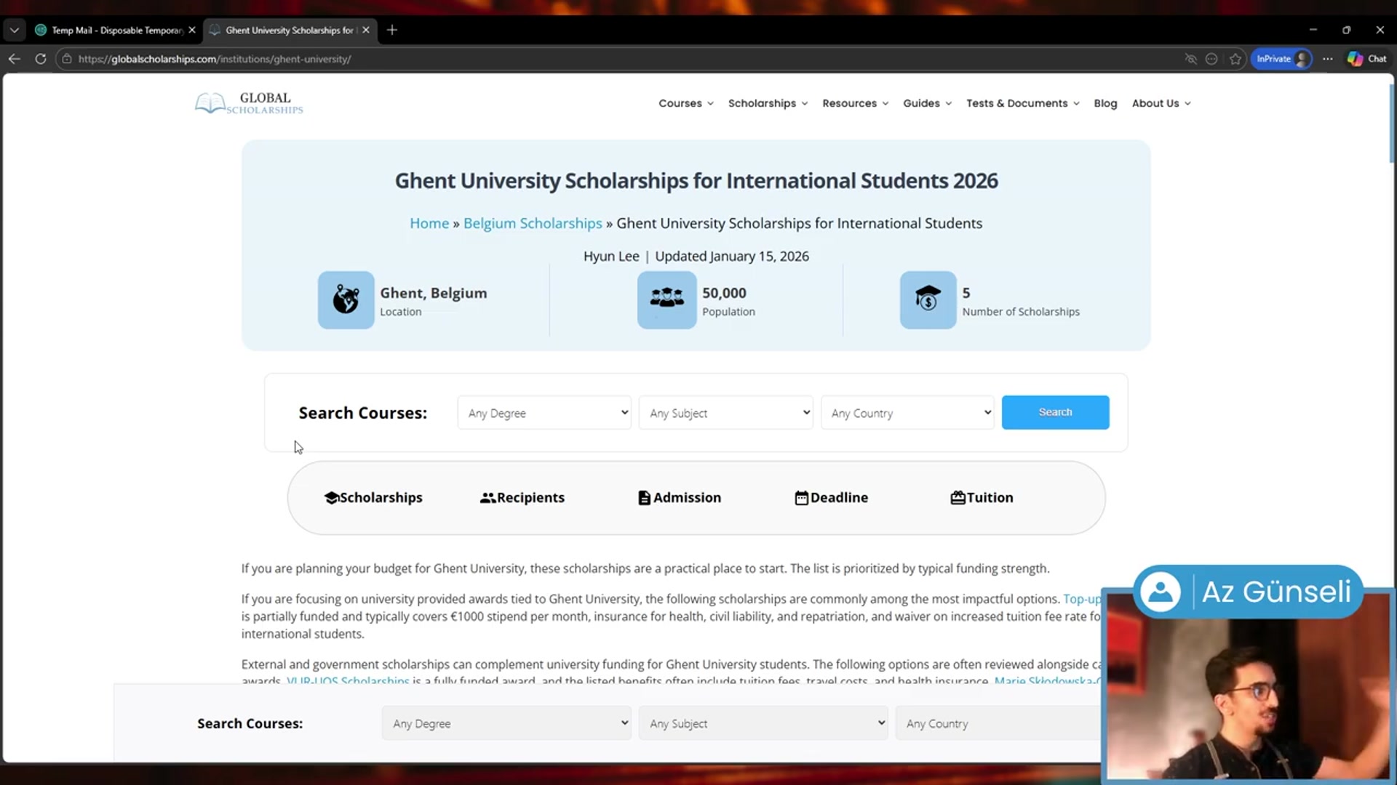Expand the Any Country dropdown
The image size is (1397, 785).
click(x=907, y=412)
